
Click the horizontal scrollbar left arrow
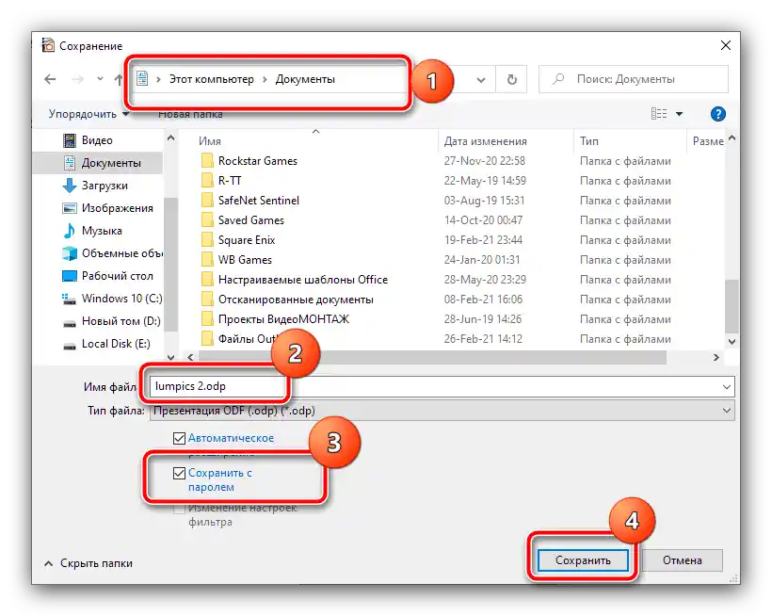tap(190, 358)
